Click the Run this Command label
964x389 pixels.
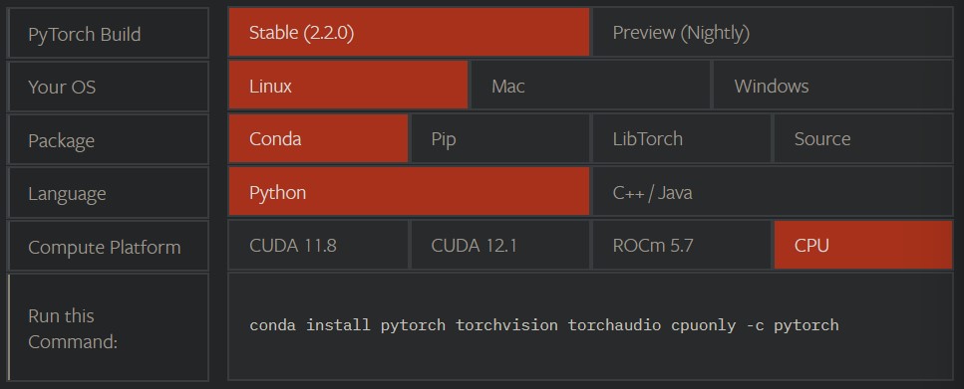click(x=109, y=327)
